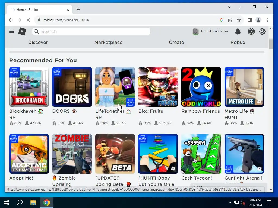Screen dimensions: 278x208
Task: Open a new tab with plus button
Action: [78, 10]
